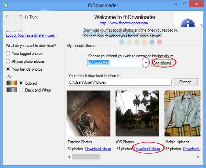This screenshot has height=168, width=206.
Task: Click the fbDownloader app icon in title bar
Action: pyautogui.click(x=7, y=5)
